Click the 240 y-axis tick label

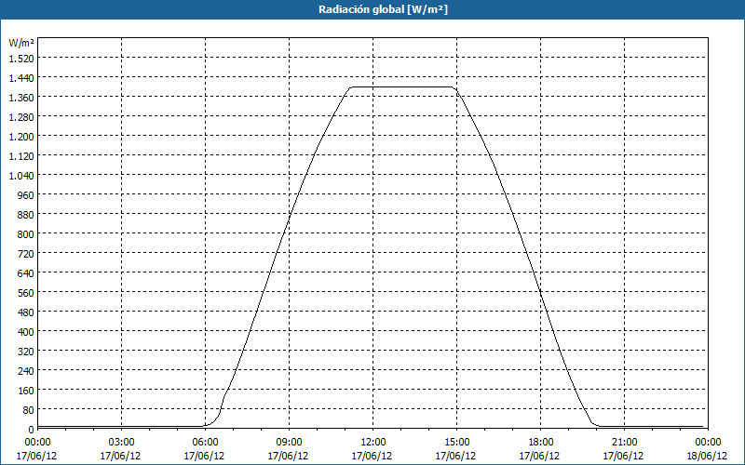(x=26, y=370)
